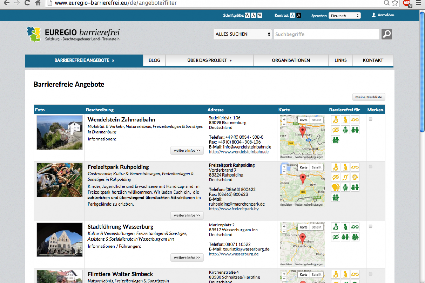Click weitere Infos for Wendelstein Zahnradbahn
Viewport: 425px width, 283px height.
point(187,150)
